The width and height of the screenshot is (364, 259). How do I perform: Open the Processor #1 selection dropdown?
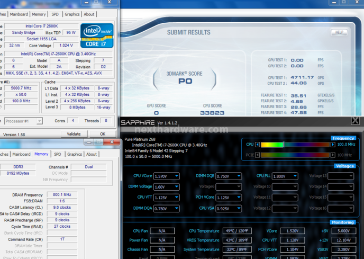click(x=23, y=121)
